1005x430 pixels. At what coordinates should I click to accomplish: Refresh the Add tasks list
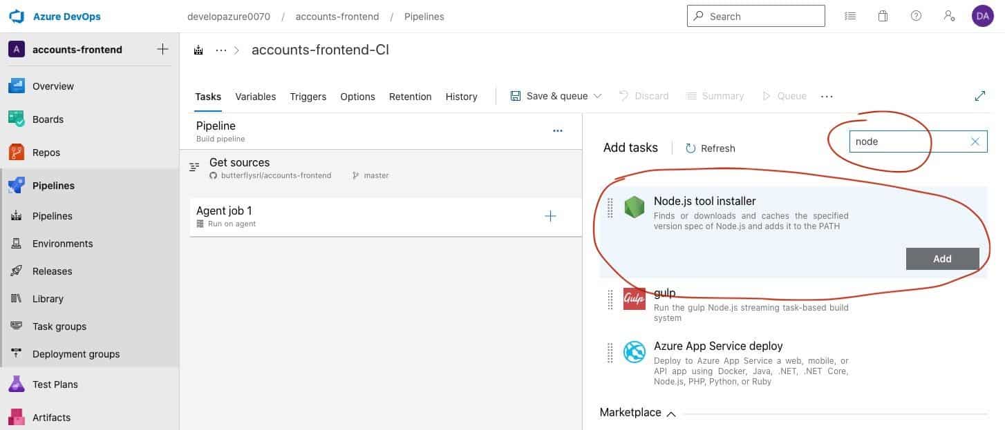710,148
